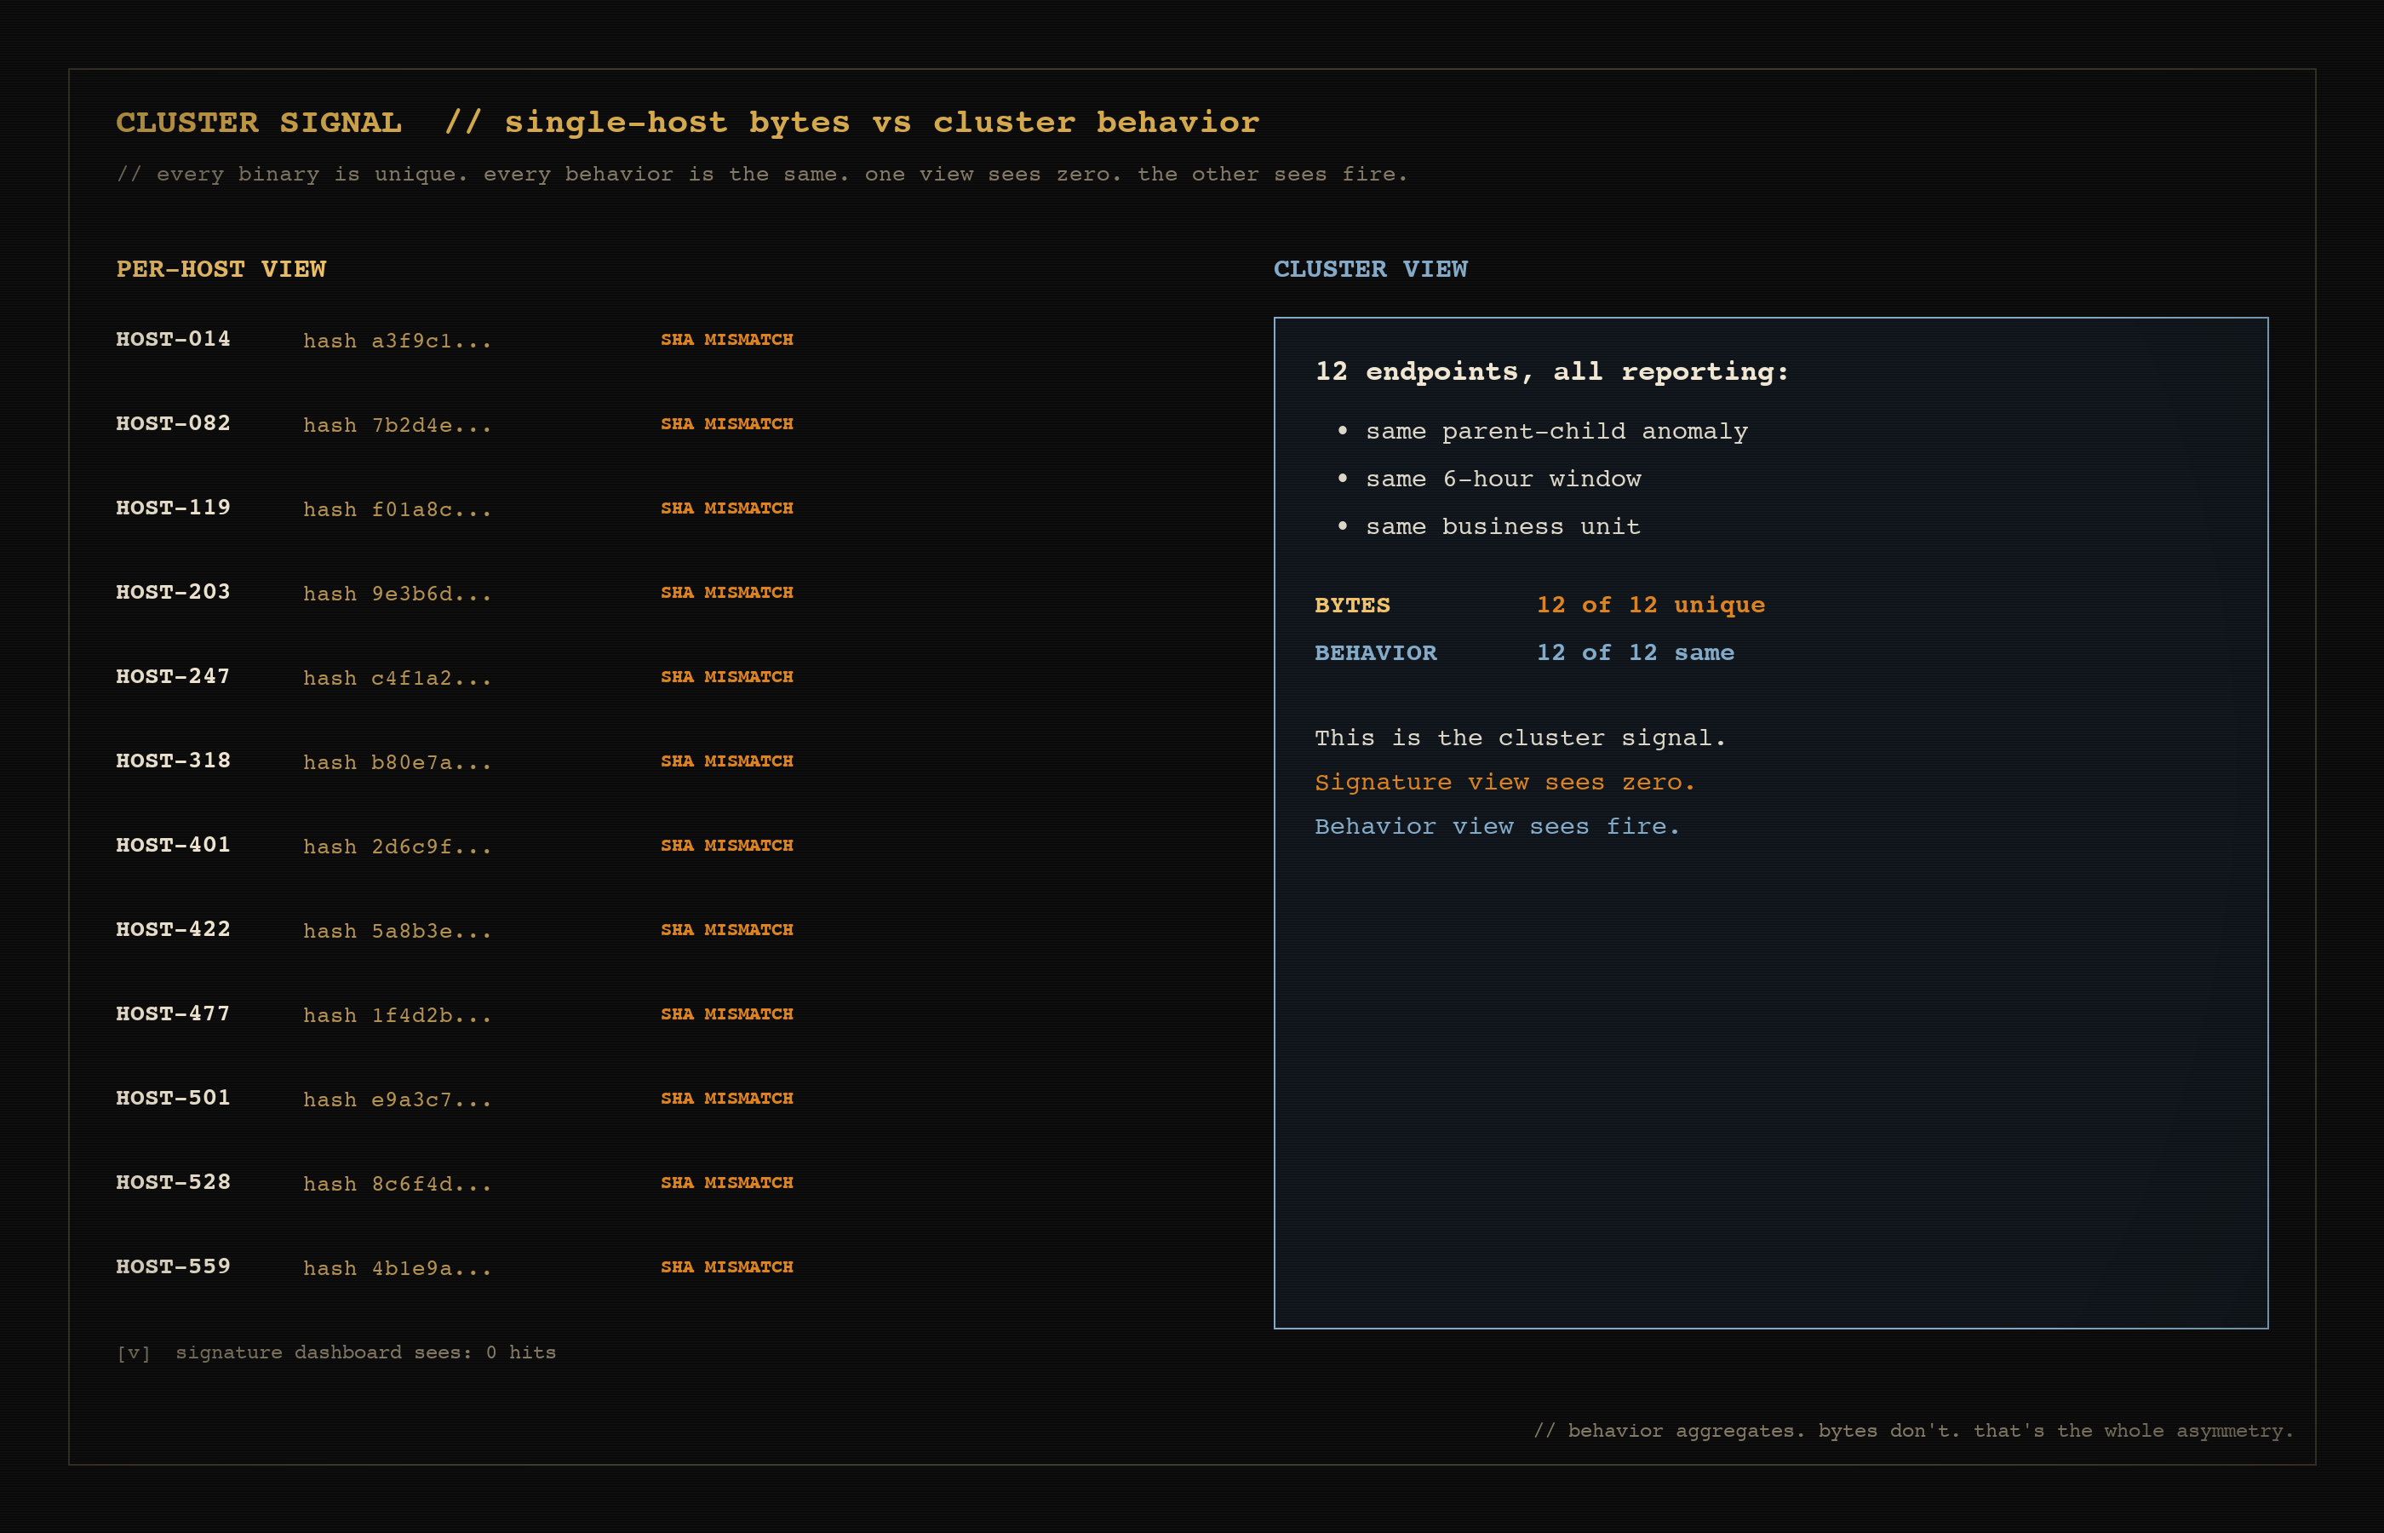Click '12 of 12 unique' value

(x=1651, y=606)
